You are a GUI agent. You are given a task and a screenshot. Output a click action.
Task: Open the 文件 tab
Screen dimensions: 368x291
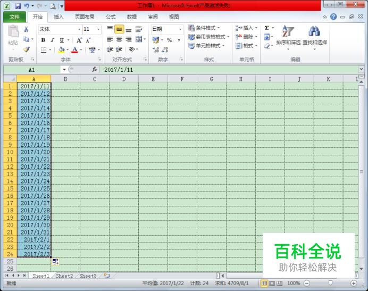tap(14, 16)
